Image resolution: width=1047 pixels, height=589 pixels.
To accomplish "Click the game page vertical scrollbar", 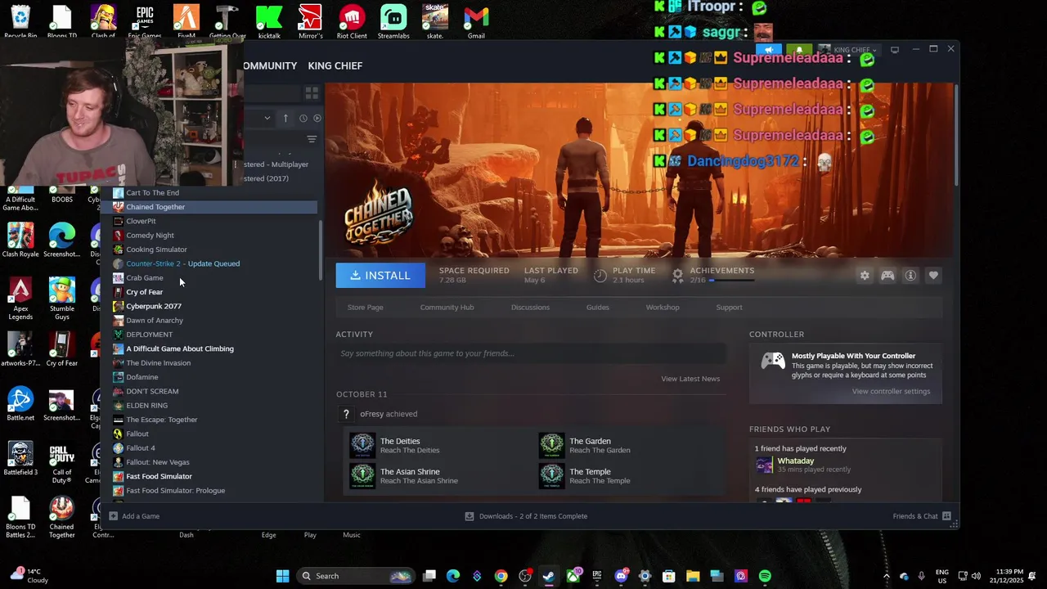I will (x=955, y=135).
